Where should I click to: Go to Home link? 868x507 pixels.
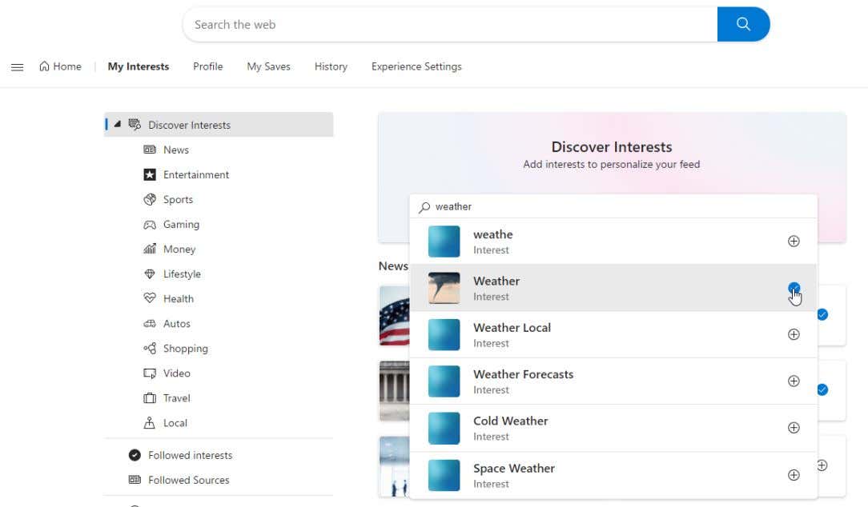[x=60, y=66]
